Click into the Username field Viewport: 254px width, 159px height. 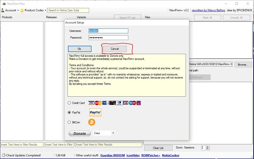click(108, 31)
